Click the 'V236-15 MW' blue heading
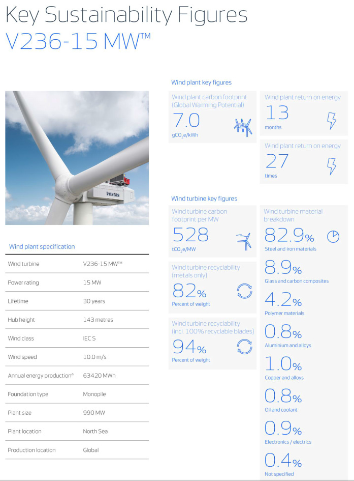Viewport: 354px width, 481px height. tap(78, 41)
